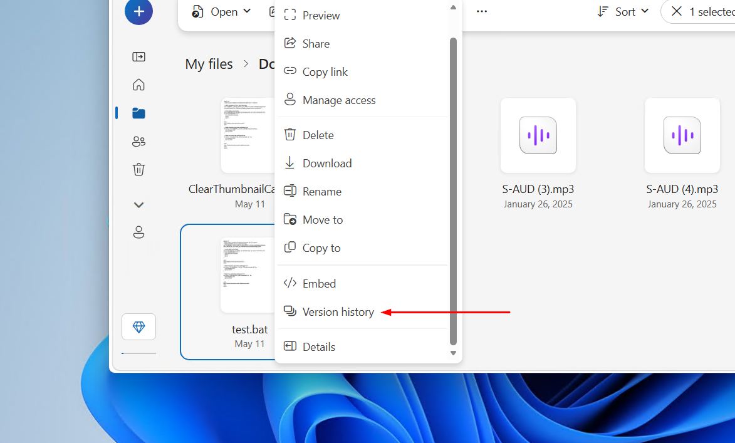Expand breadcrumb chevron after My files
Screen dimensions: 735x443
(246, 64)
